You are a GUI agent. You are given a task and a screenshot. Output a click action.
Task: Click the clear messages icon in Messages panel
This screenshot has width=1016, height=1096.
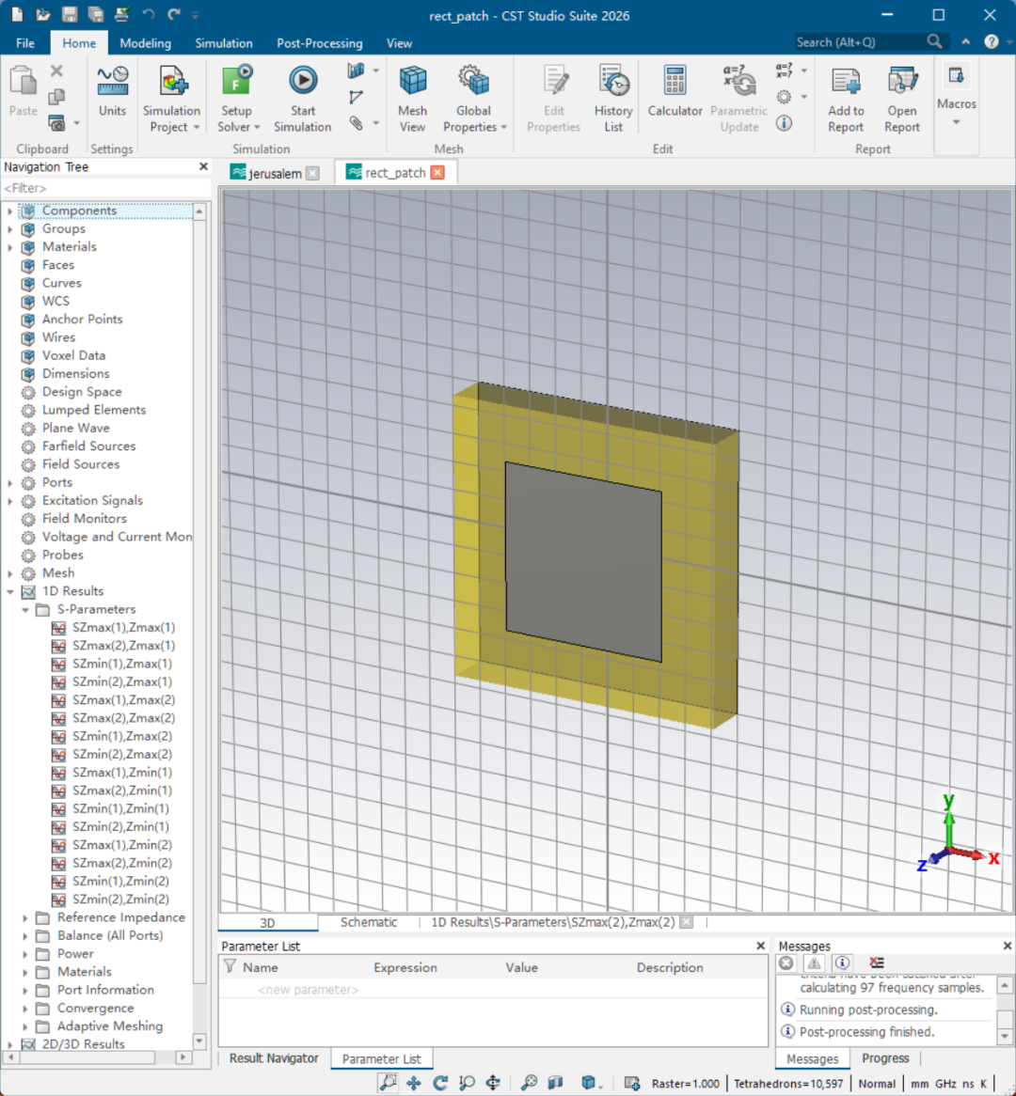point(876,963)
